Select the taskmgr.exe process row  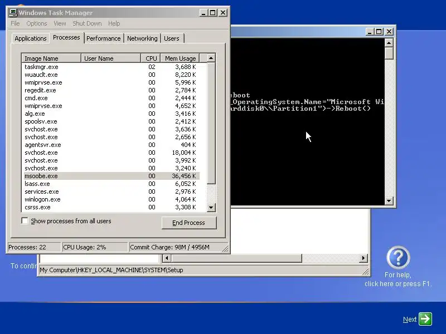click(x=111, y=67)
